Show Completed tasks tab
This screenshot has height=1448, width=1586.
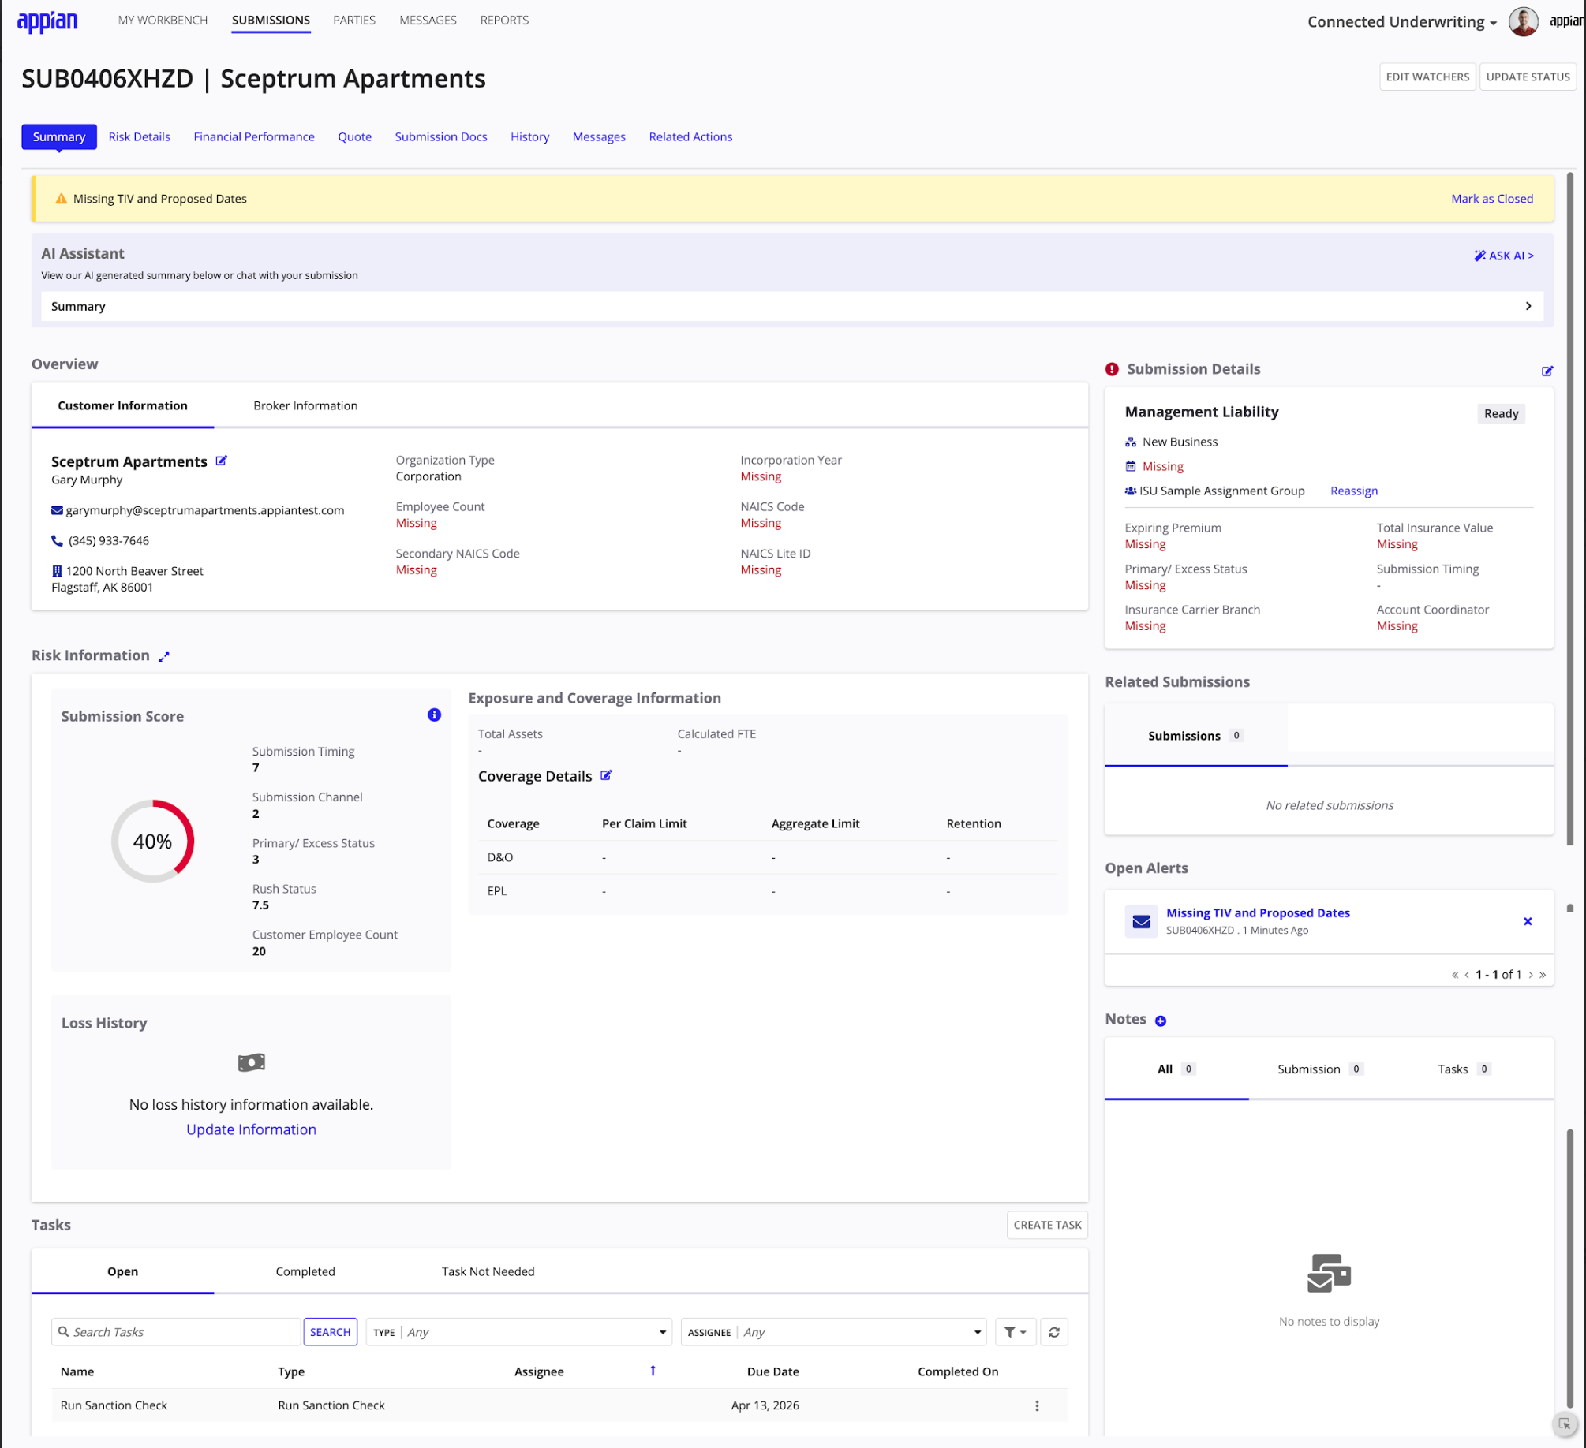coord(305,1271)
